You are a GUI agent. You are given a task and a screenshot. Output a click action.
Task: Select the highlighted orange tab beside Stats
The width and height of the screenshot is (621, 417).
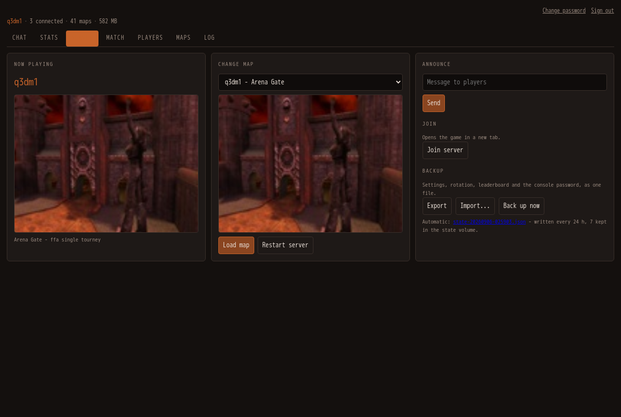82,38
